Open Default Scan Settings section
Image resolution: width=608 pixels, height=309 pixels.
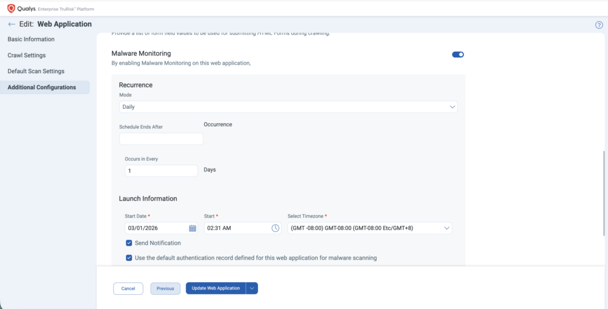coord(36,72)
